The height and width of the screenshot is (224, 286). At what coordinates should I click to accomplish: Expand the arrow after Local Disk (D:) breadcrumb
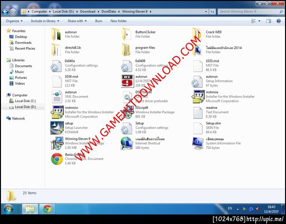click(x=77, y=11)
